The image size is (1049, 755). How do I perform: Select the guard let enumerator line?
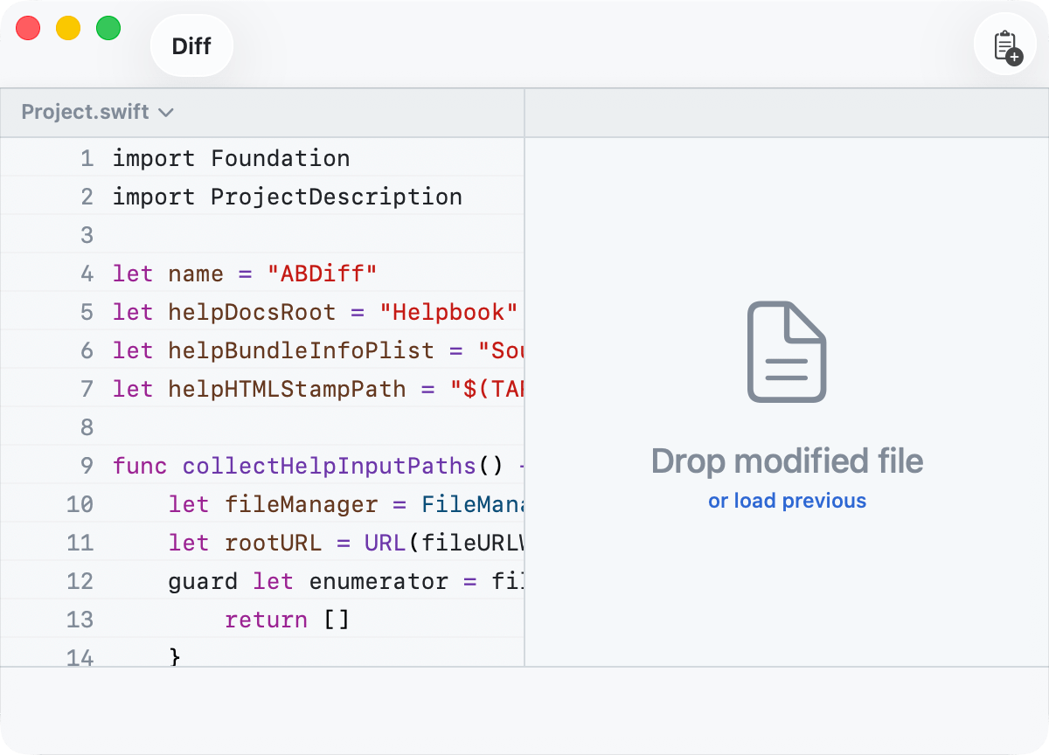(332, 580)
